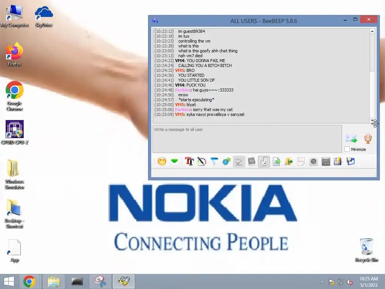Click the blue filter funnel icon

214,161
